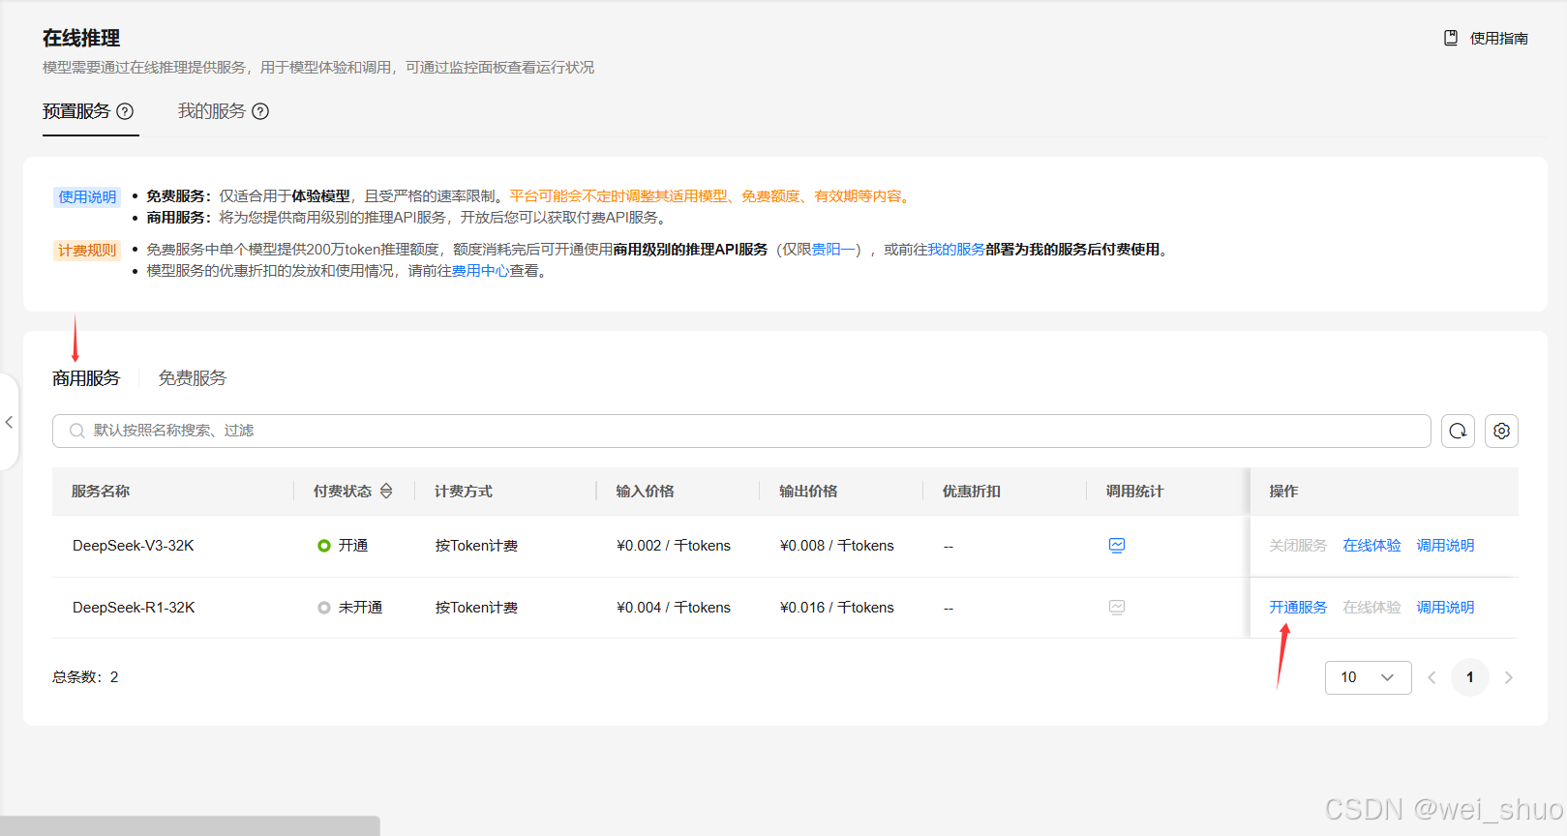View 调用统计 chart for DeepSeek-R1-32K
1567x836 pixels.
click(1117, 608)
